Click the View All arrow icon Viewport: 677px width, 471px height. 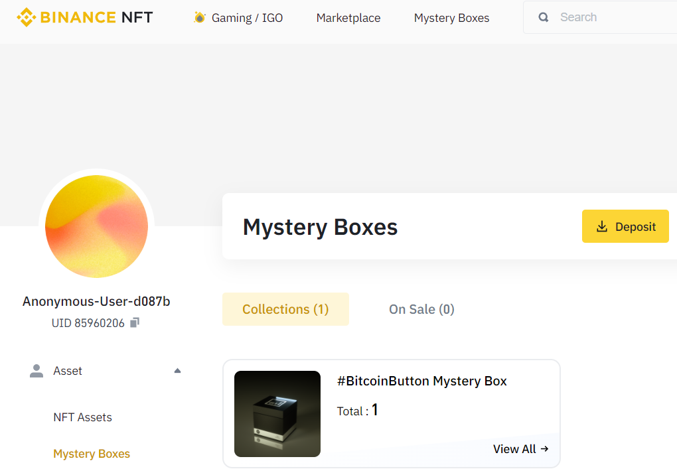(545, 449)
